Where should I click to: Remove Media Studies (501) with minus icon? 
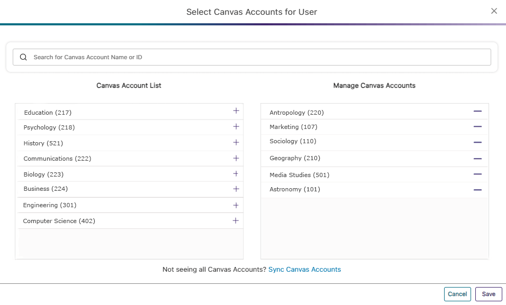point(477,174)
